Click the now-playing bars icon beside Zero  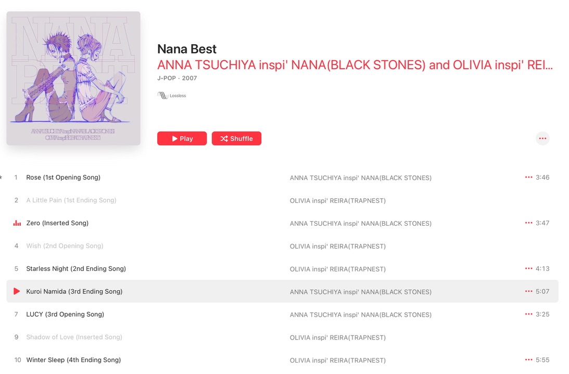[x=17, y=223]
